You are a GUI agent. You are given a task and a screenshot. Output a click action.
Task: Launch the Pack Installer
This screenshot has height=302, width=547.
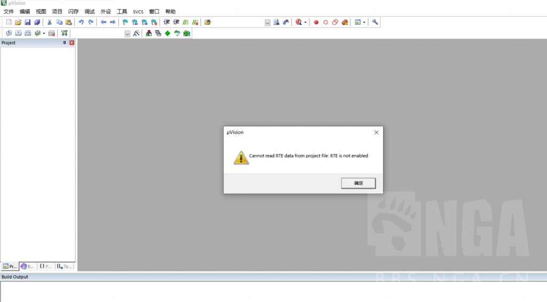[186, 33]
